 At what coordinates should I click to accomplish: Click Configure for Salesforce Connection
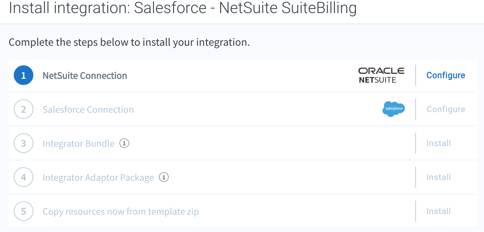[x=446, y=109]
